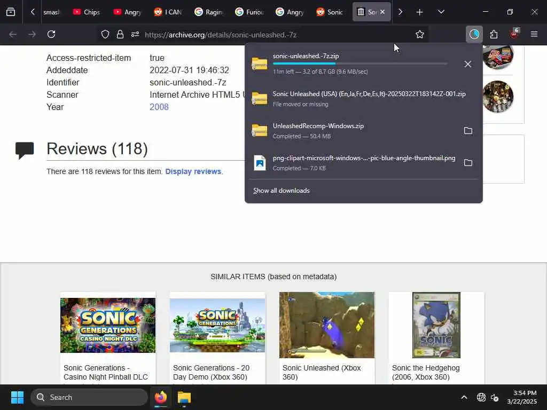The image size is (547, 410).
Task: Switch to the Furious Google tab
Action: 249,12
